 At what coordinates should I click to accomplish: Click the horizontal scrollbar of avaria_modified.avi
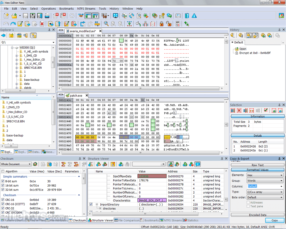click(140, 88)
